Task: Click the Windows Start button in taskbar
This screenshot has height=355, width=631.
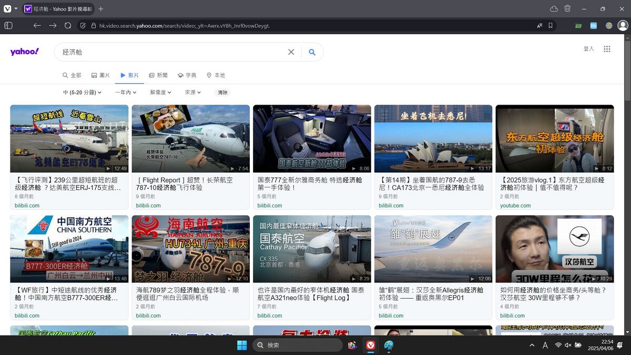Action: coord(242,345)
